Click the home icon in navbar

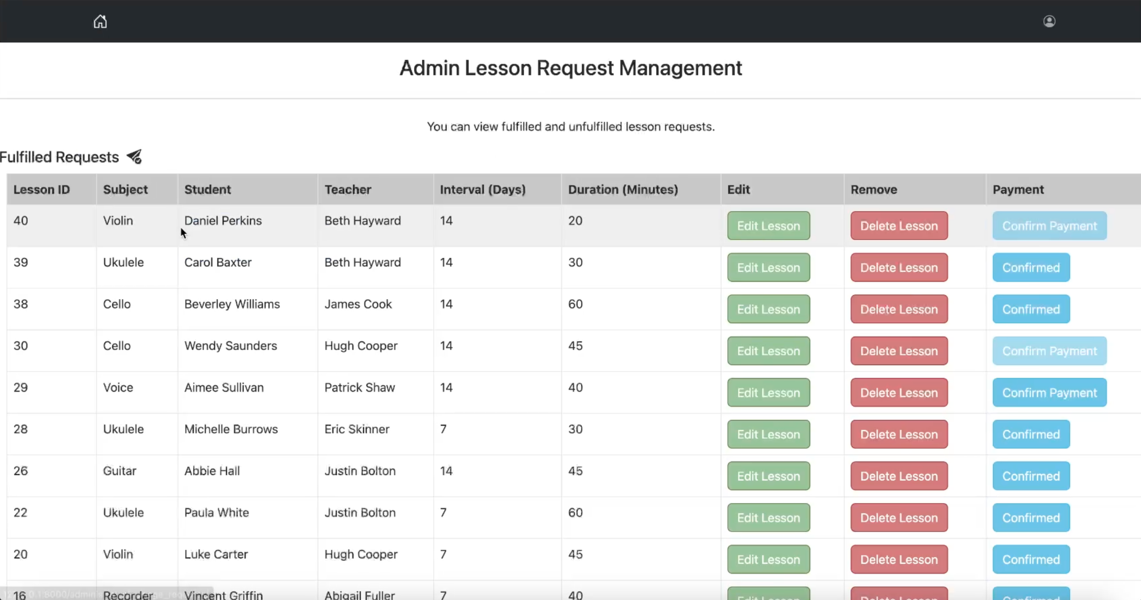[x=100, y=21]
